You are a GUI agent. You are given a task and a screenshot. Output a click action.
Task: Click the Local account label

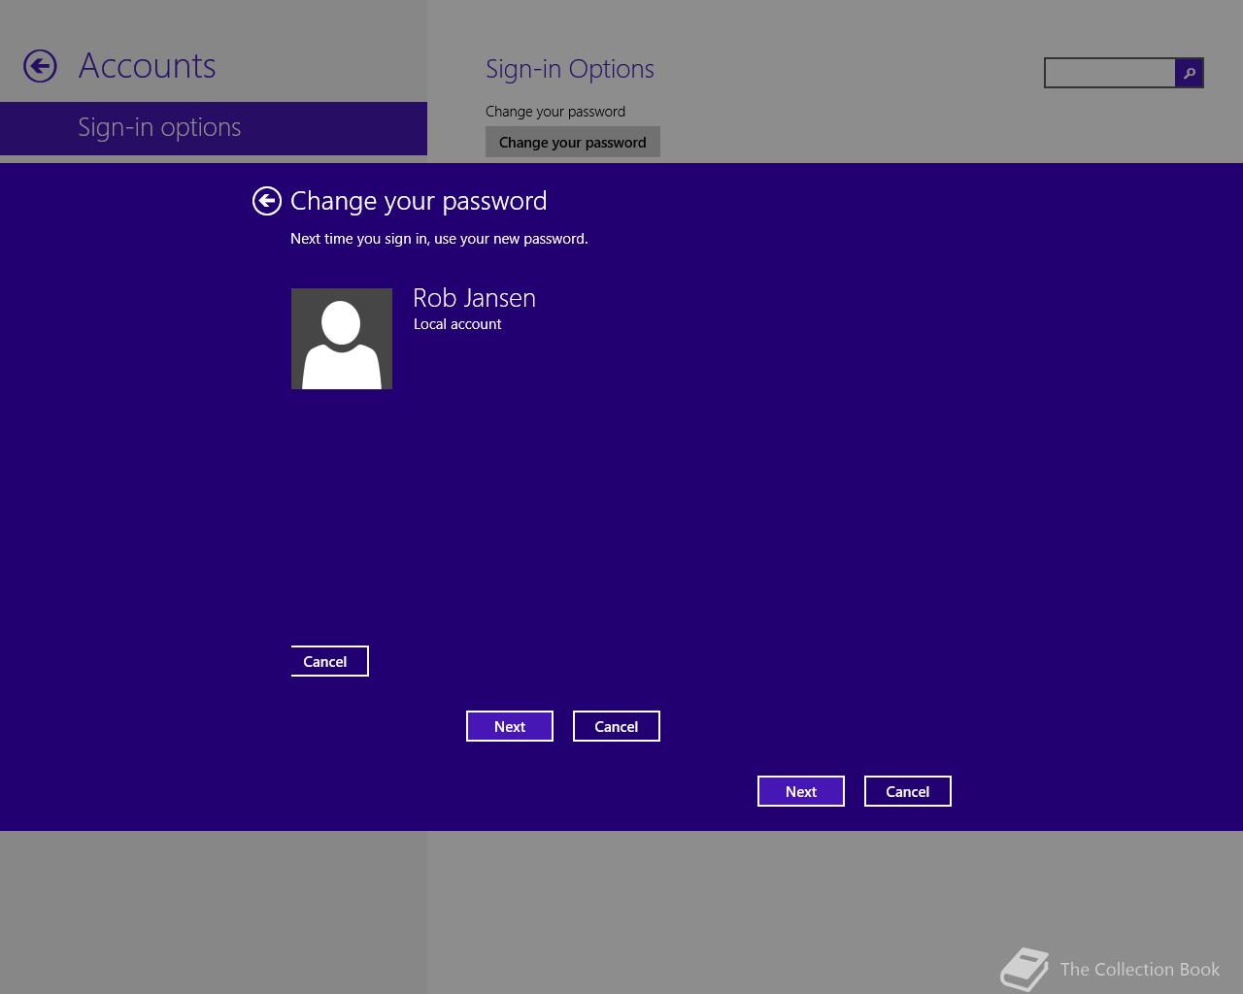457,324
